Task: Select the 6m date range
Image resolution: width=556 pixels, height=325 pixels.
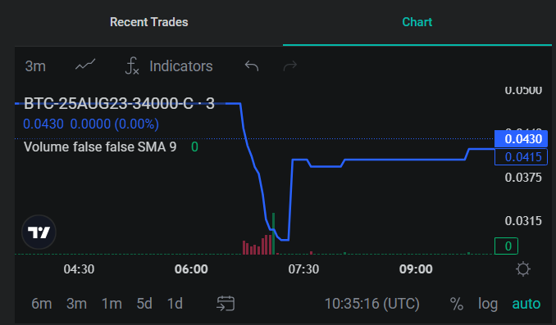Action: 42,304
